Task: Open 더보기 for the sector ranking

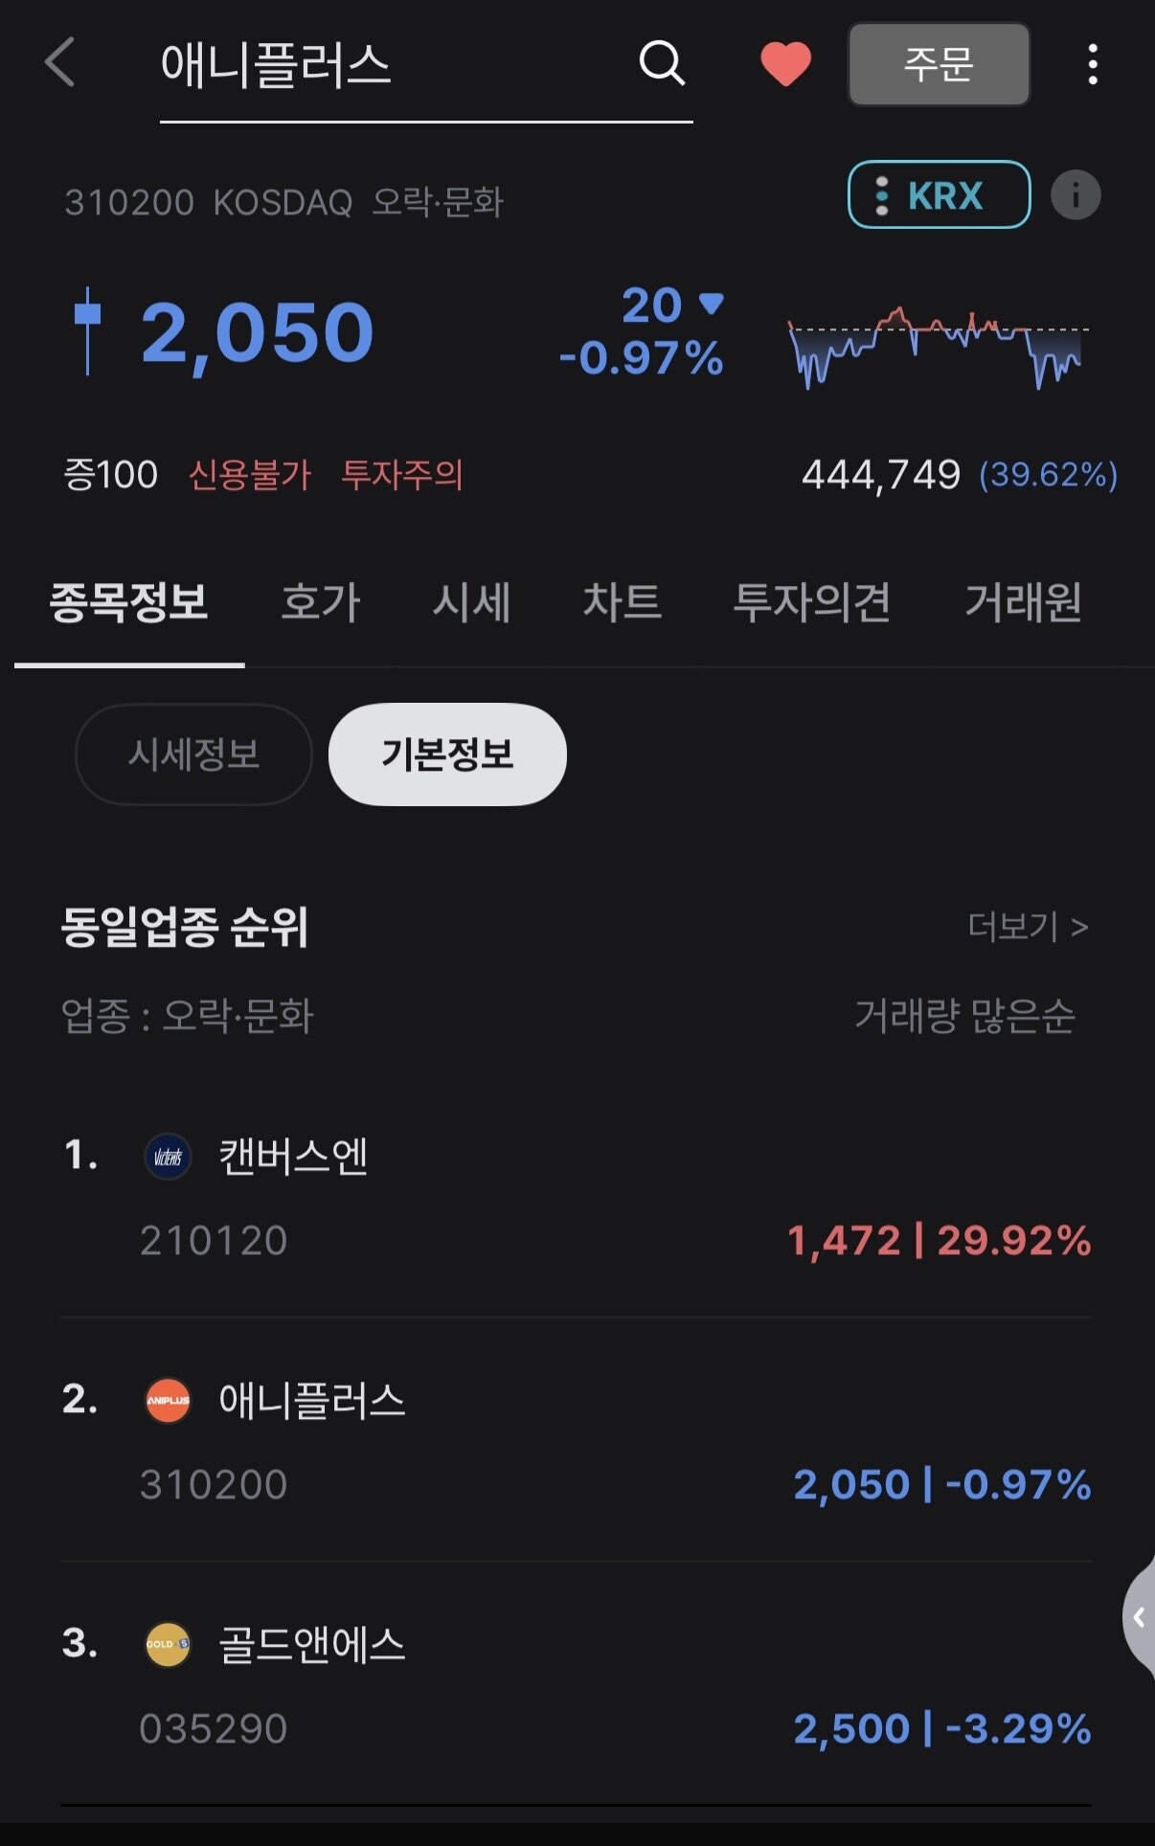Action: (x=1028, y=927)
